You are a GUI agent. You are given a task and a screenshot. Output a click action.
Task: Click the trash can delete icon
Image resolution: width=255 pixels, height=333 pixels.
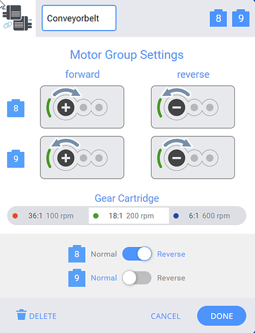click(21, 314)
